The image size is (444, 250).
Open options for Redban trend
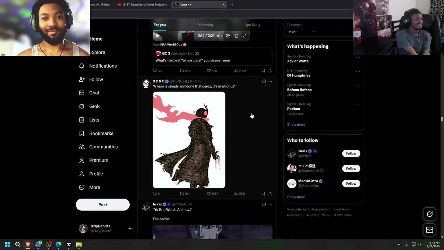[x=358, y=105]
